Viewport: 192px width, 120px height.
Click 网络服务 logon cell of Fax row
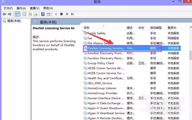coord(173,38)
